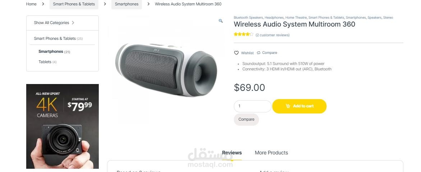Open the Bluetooth Speakers category tag
Viewport: 421px width, 172px height.
click(248, 18)
